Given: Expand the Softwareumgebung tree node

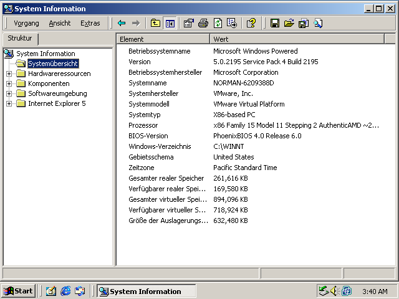Looking at the screenshot, I should 9,93.
